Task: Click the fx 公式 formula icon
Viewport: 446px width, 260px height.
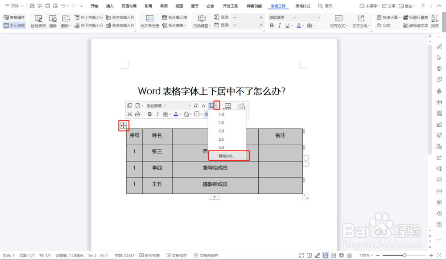Action: click(x=383, y=24)
